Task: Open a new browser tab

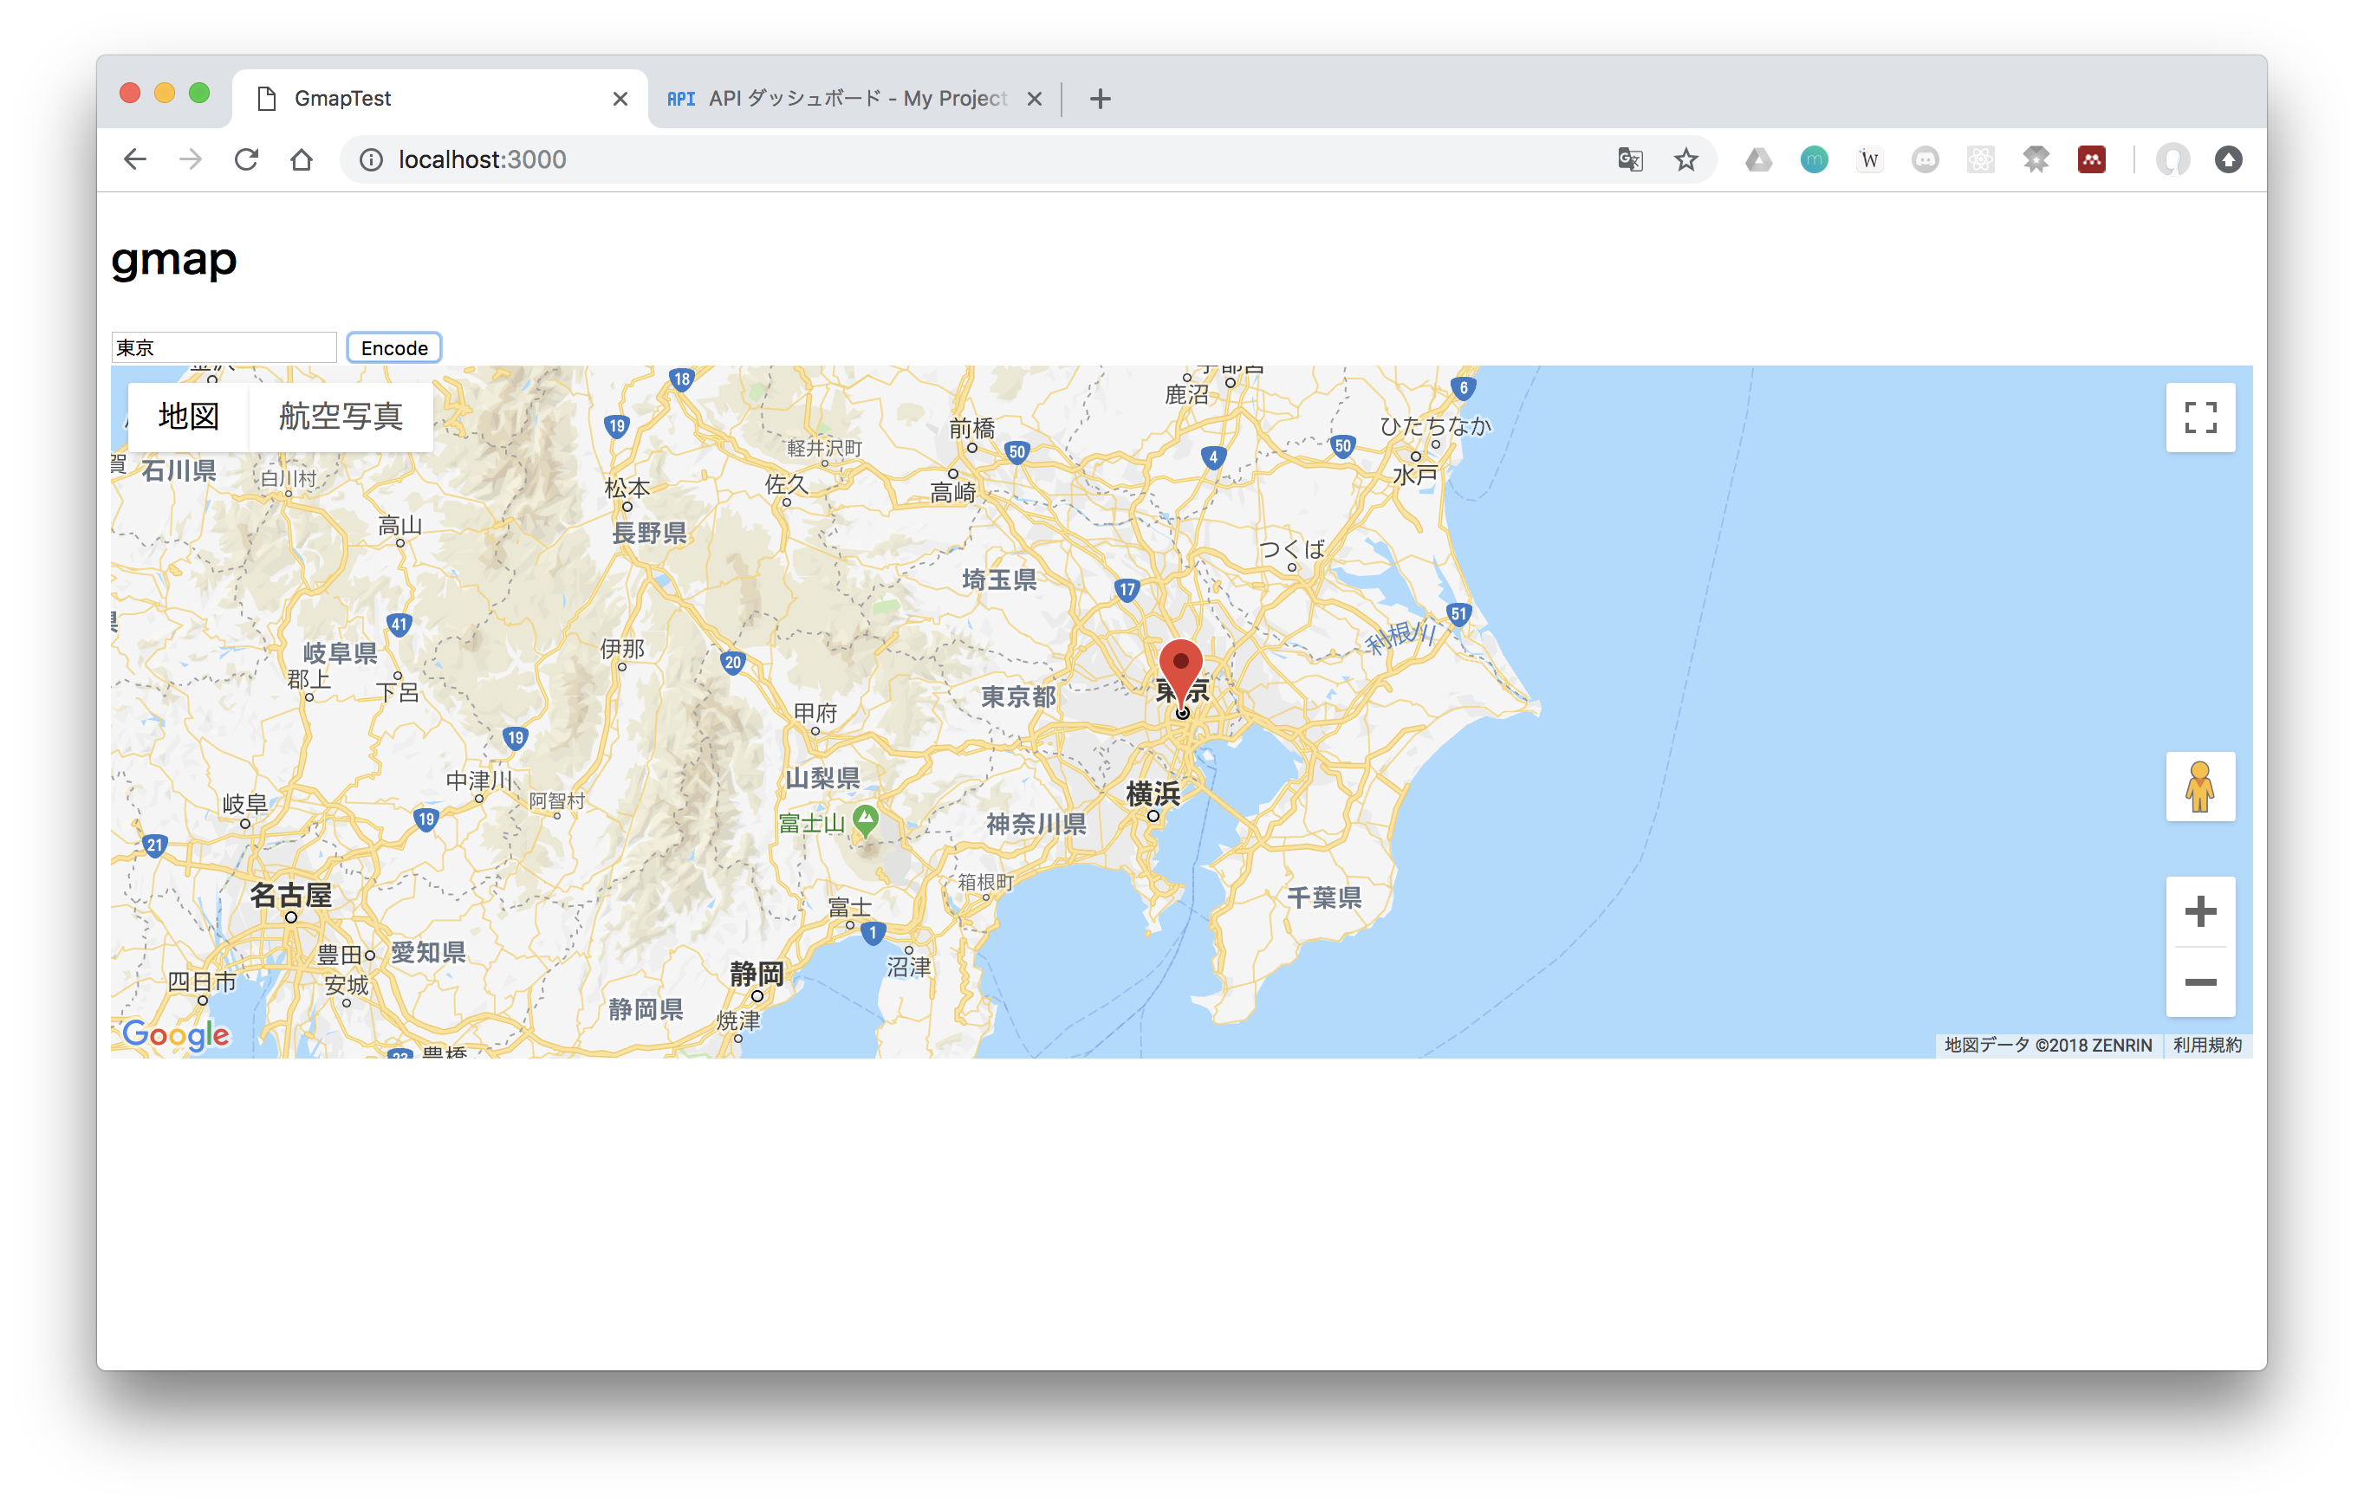Action: click(x=1101, y=98)
